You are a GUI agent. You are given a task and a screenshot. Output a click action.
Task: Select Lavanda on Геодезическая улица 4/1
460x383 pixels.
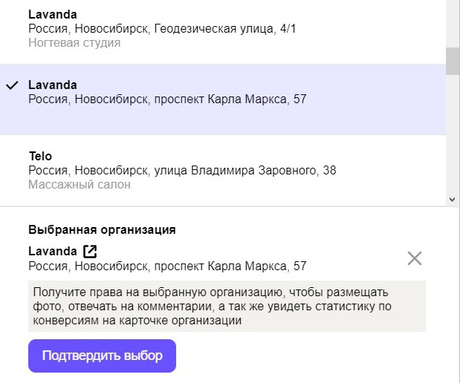(x=223, y=29)
